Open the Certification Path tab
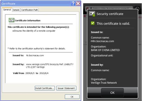 30,10
